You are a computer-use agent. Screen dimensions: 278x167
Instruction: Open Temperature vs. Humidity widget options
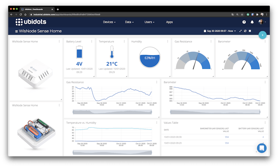pyautogui.click(x=157, y=123)
